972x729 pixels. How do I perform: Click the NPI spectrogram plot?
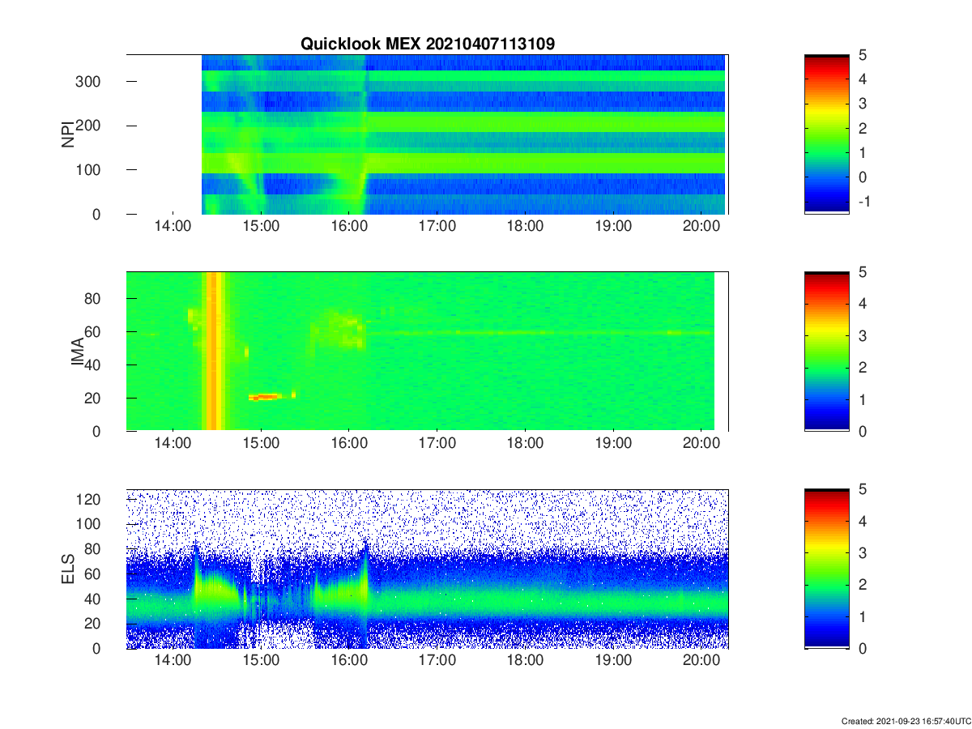click(x=428, y=134)
